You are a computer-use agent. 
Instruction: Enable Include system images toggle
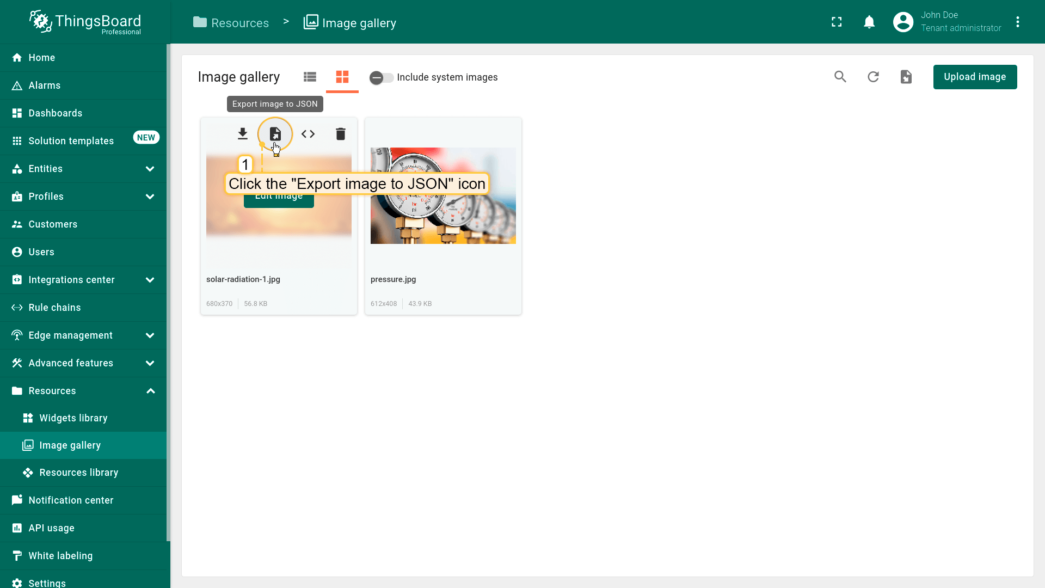381,77
